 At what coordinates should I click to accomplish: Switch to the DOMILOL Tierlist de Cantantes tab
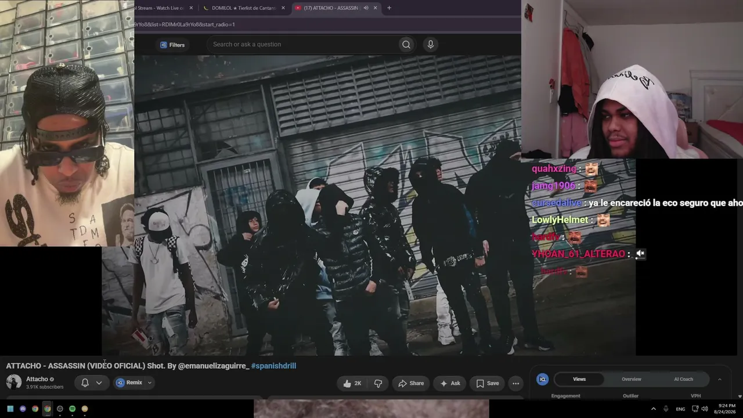coord(243,8)
